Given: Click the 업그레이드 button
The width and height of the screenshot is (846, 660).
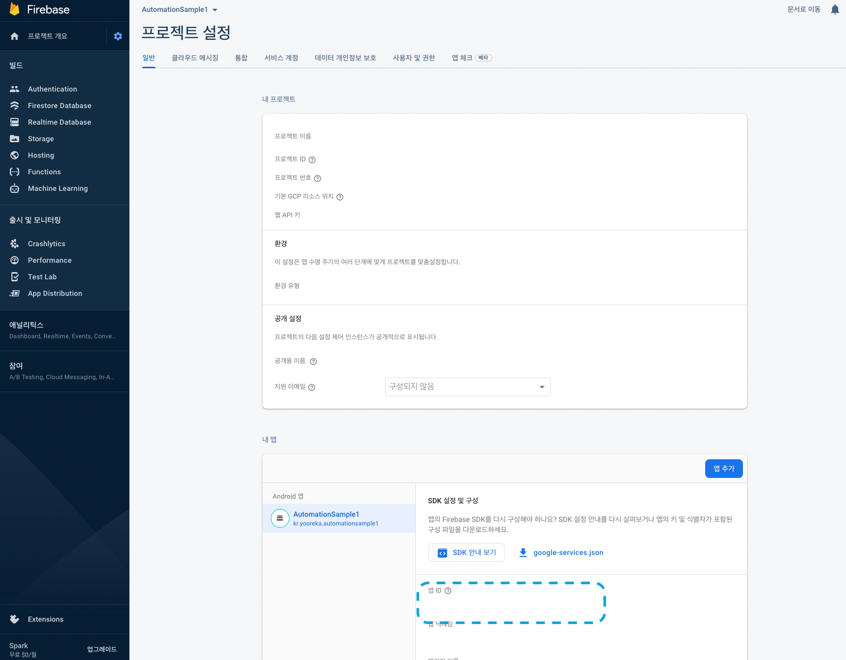Looking at the screenshot, I should pos(102,649).
